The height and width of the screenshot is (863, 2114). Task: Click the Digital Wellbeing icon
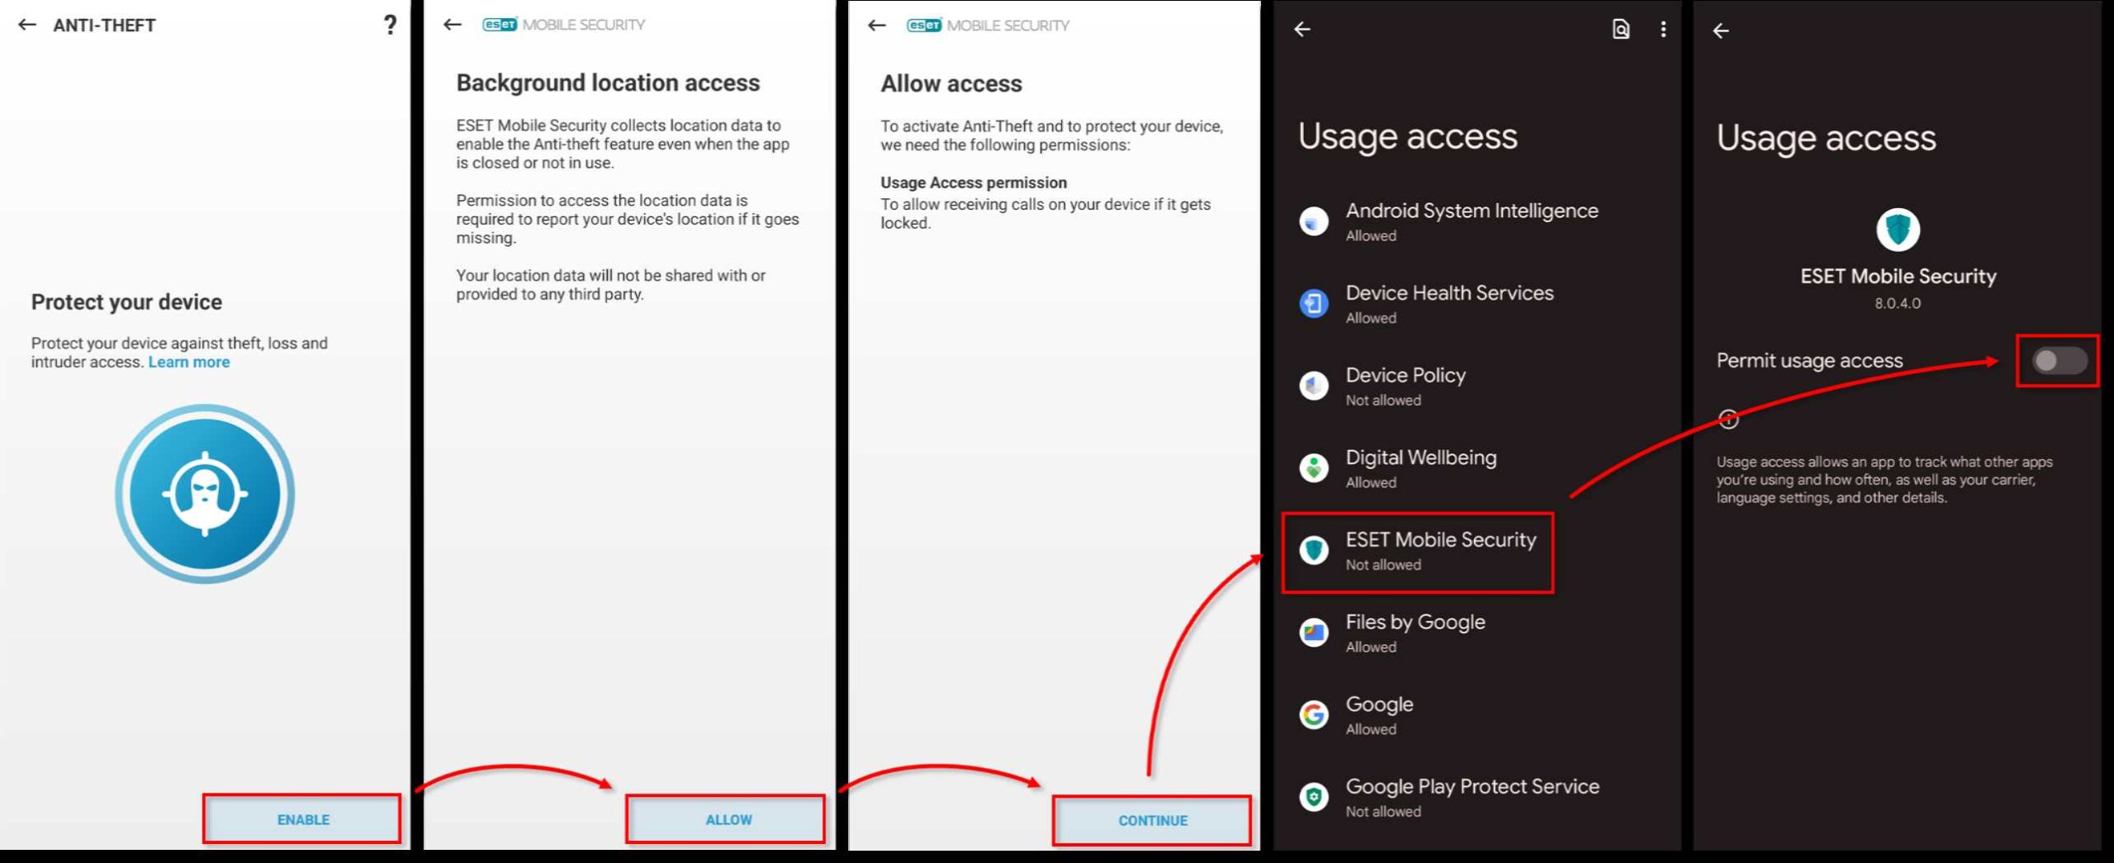[x=1314, y=468]
